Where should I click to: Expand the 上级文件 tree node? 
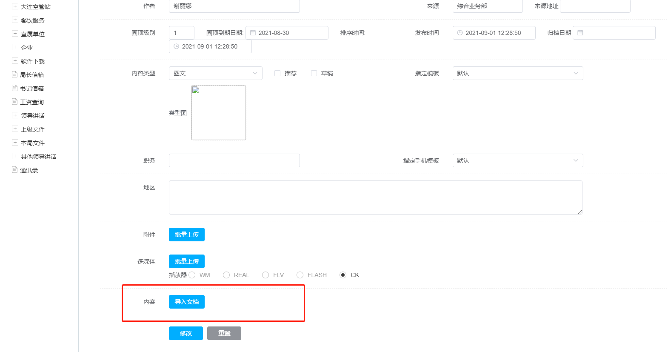pos(15,129)
